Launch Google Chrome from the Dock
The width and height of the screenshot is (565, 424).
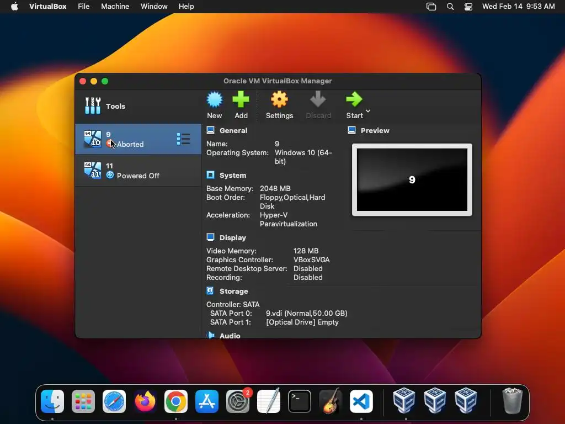click(x=176, y=401)
